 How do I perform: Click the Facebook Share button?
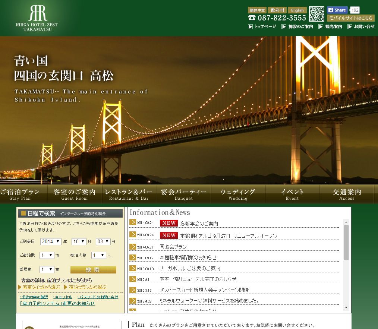(337, 10)
